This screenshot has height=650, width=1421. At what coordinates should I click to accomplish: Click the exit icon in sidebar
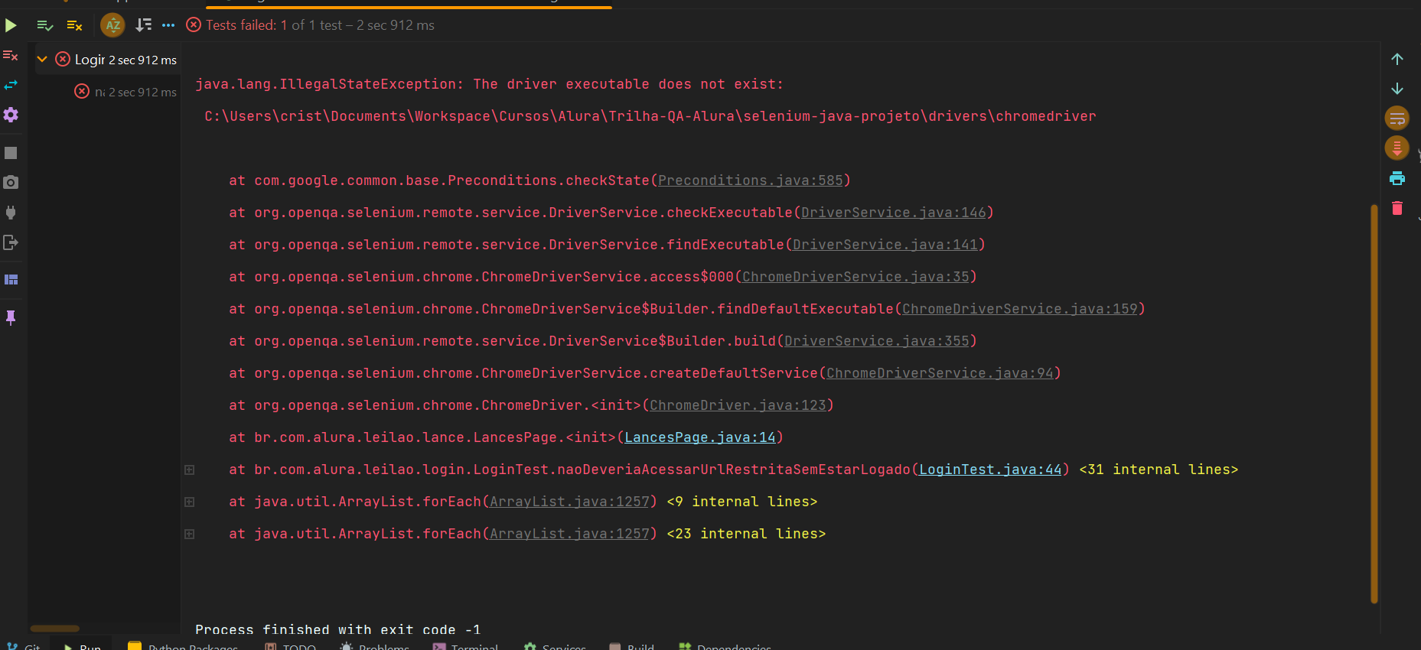click(11, 242)
